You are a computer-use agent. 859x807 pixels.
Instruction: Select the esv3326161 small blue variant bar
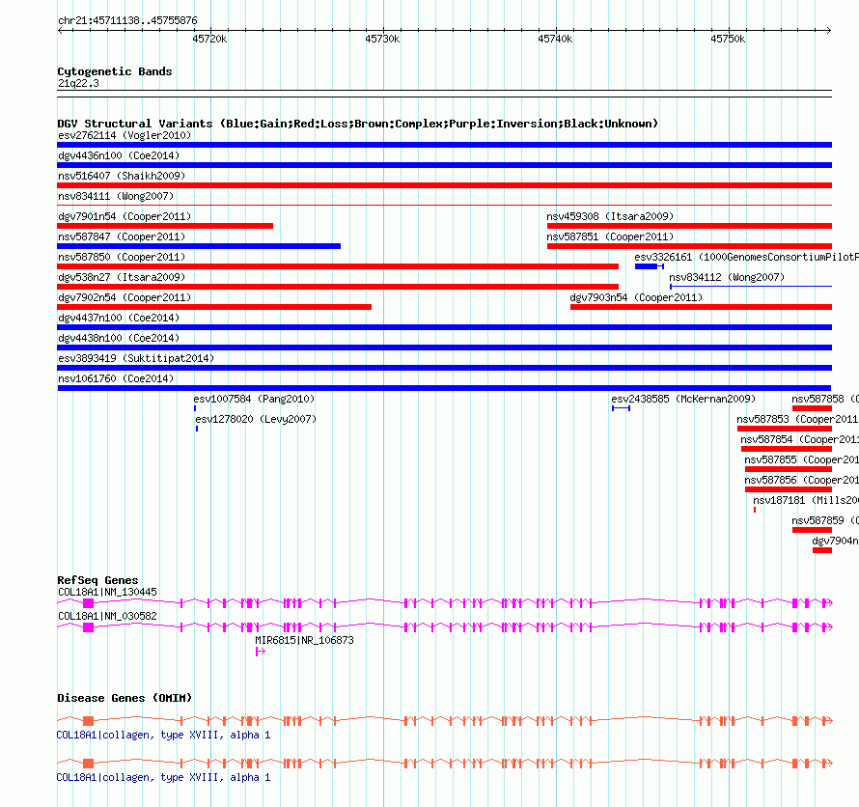(x=650, y=266)
